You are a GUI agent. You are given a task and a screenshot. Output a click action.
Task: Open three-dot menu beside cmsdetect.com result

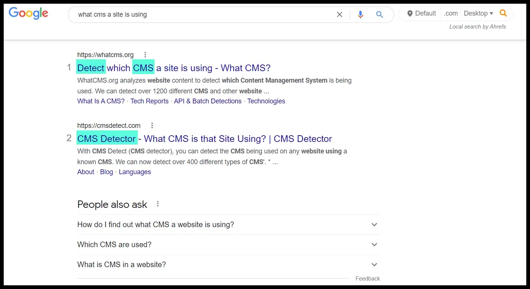(x=152, y=126)
